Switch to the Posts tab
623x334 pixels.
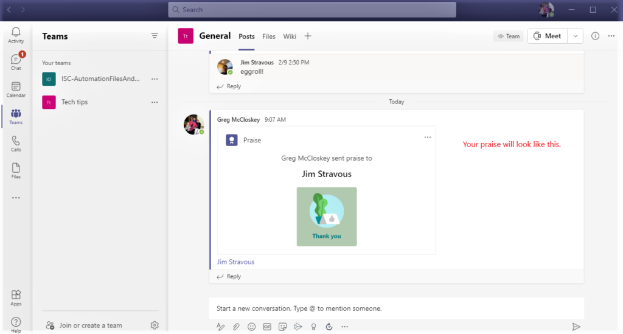point(246,36)
